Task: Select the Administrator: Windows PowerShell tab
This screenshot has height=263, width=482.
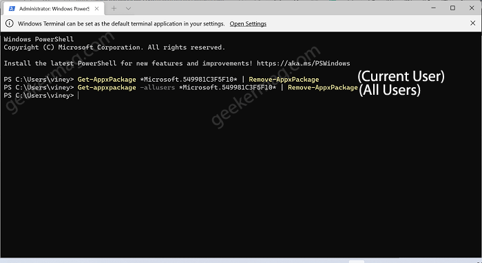Action: pyautogui.click(x=54, y=8)
